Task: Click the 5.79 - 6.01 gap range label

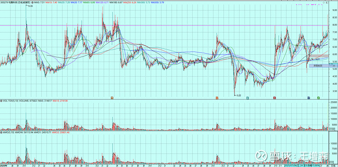Action: pyautogui.click(x=314, y=59)
